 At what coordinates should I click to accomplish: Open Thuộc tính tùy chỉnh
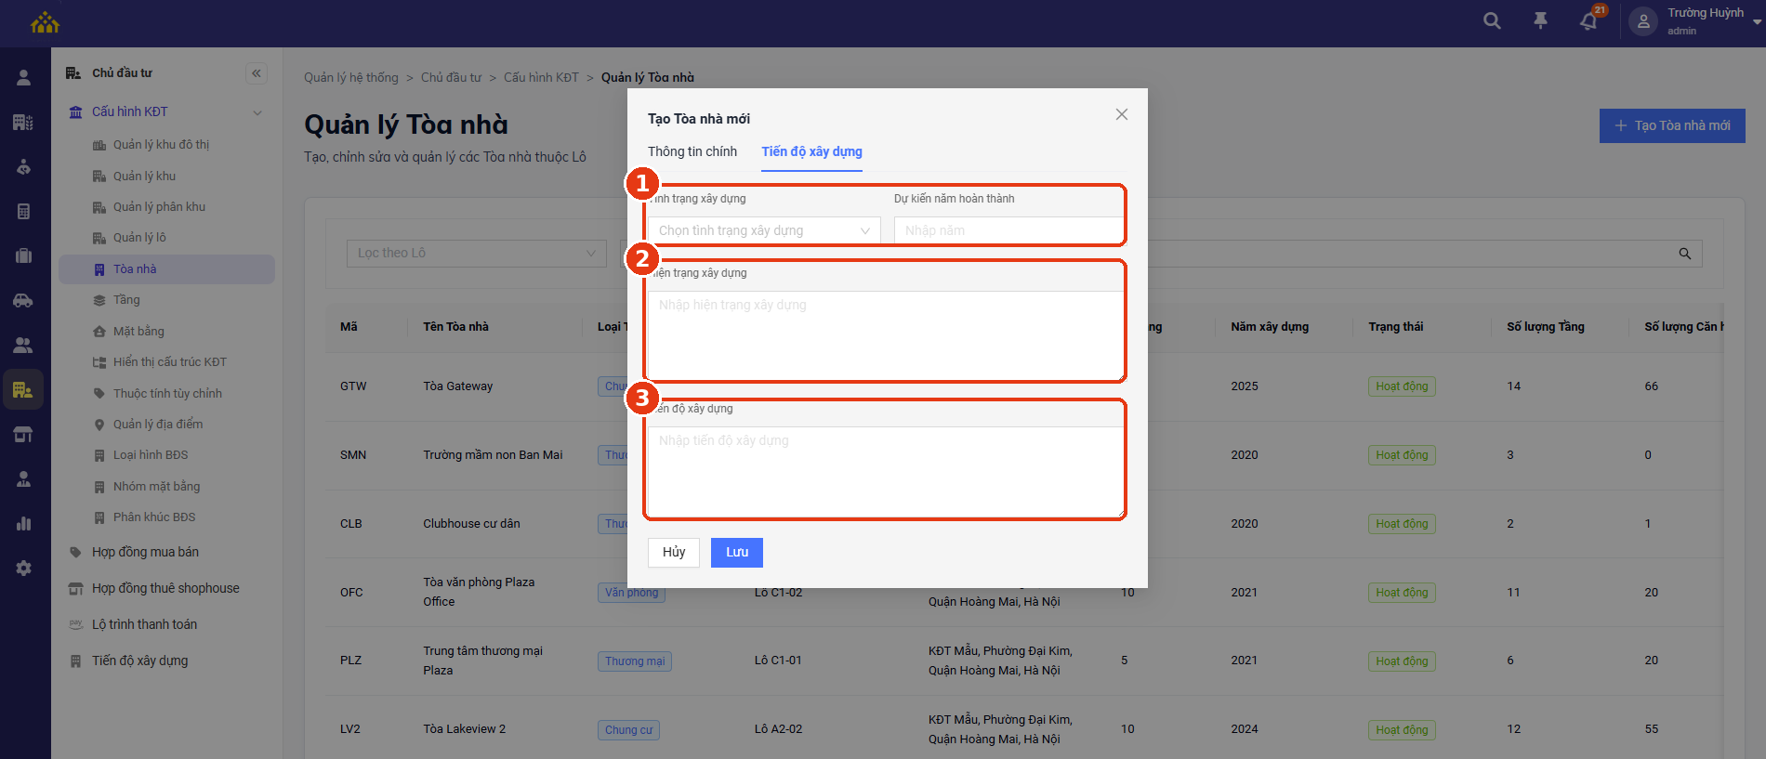(167, 394)
